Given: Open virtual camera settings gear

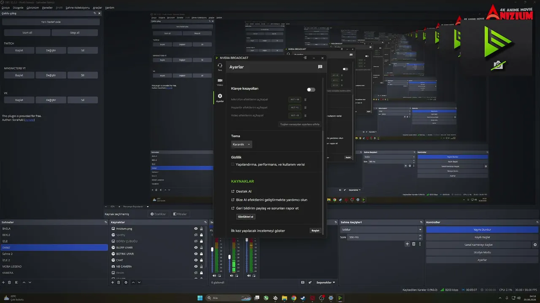Looking at the screenshot, I should [535, 245].
